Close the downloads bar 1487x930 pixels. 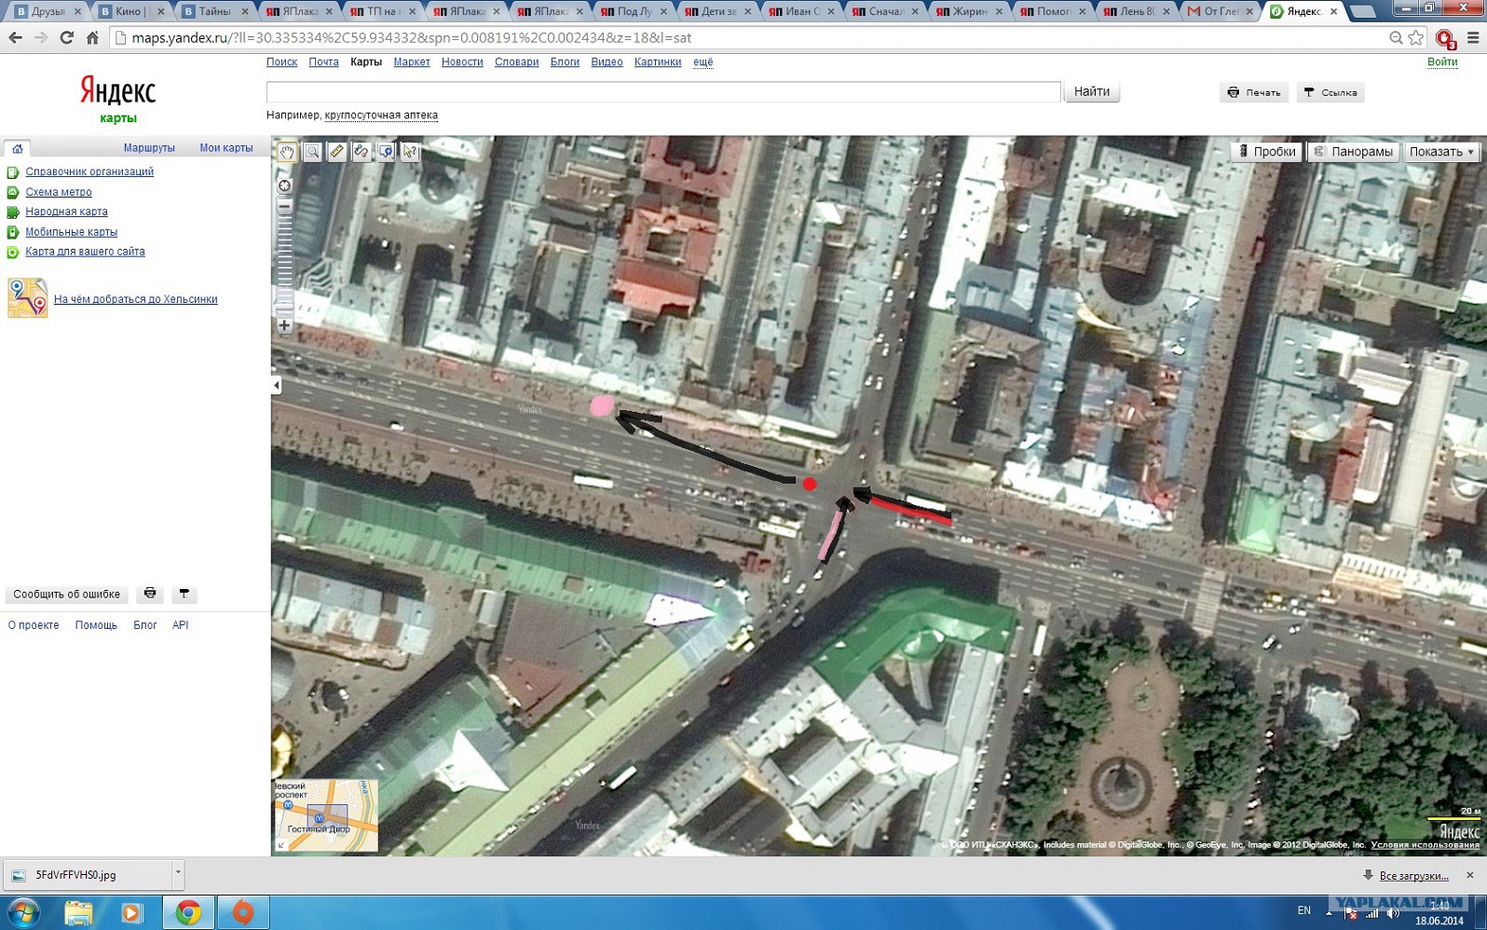coord(1469,875)
